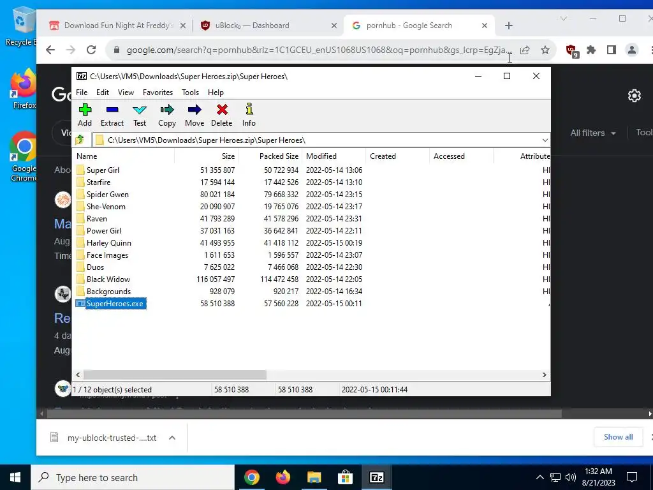653x490 pixels.
Task: Select the Backgrounds folder
Action: pos(108,291)
